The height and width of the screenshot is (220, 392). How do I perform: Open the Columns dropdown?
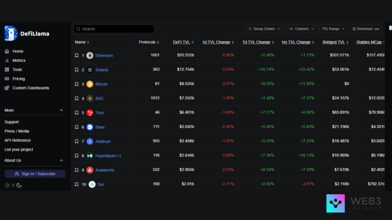coord(301,29)
